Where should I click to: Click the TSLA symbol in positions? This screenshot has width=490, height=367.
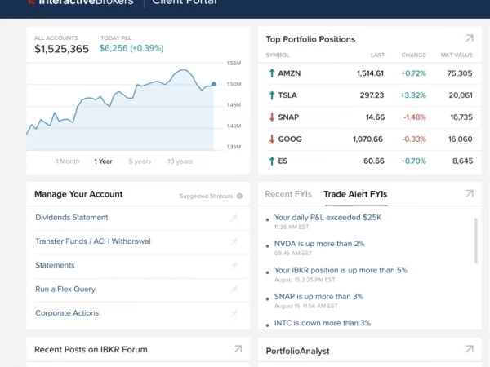tap(287, 95)
